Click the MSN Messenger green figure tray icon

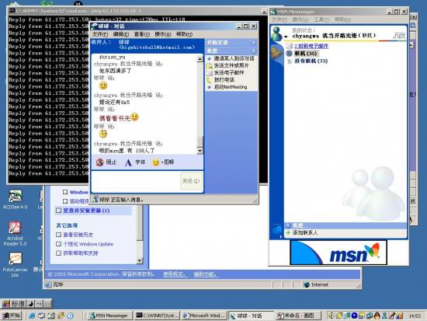pyautogui.click(x=384, y=316)
